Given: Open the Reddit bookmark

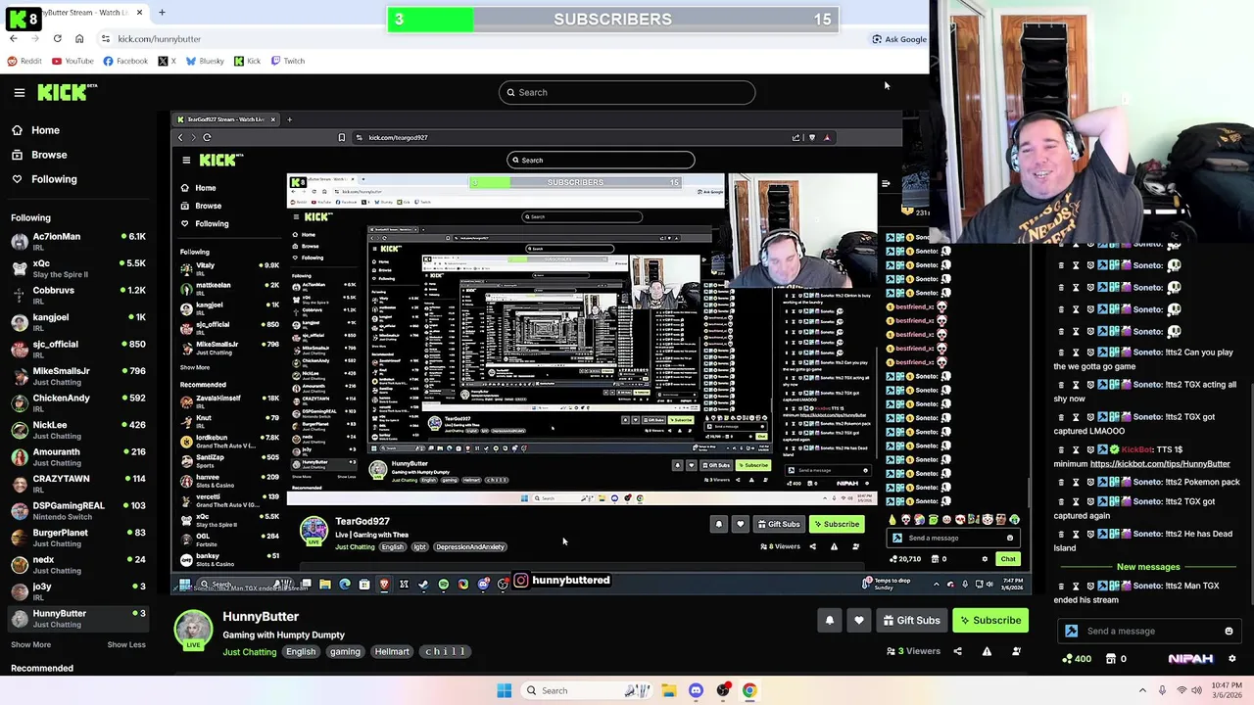Looking at the screenshot, I should (24, 61).
